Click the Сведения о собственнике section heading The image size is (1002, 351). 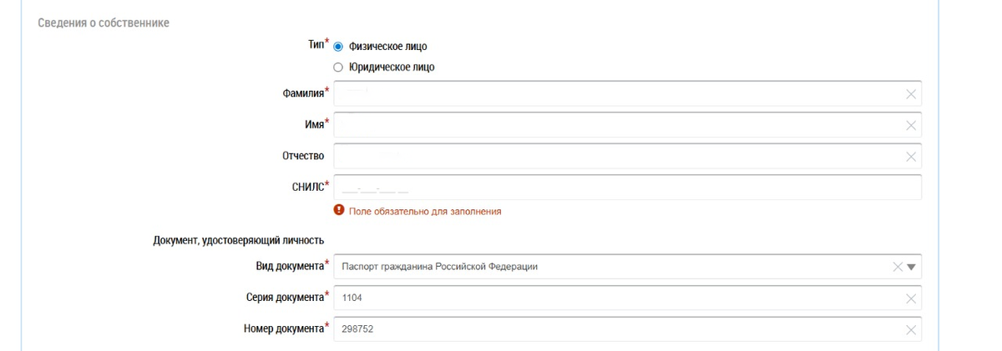pyautogui.click(x=104, y=23)
